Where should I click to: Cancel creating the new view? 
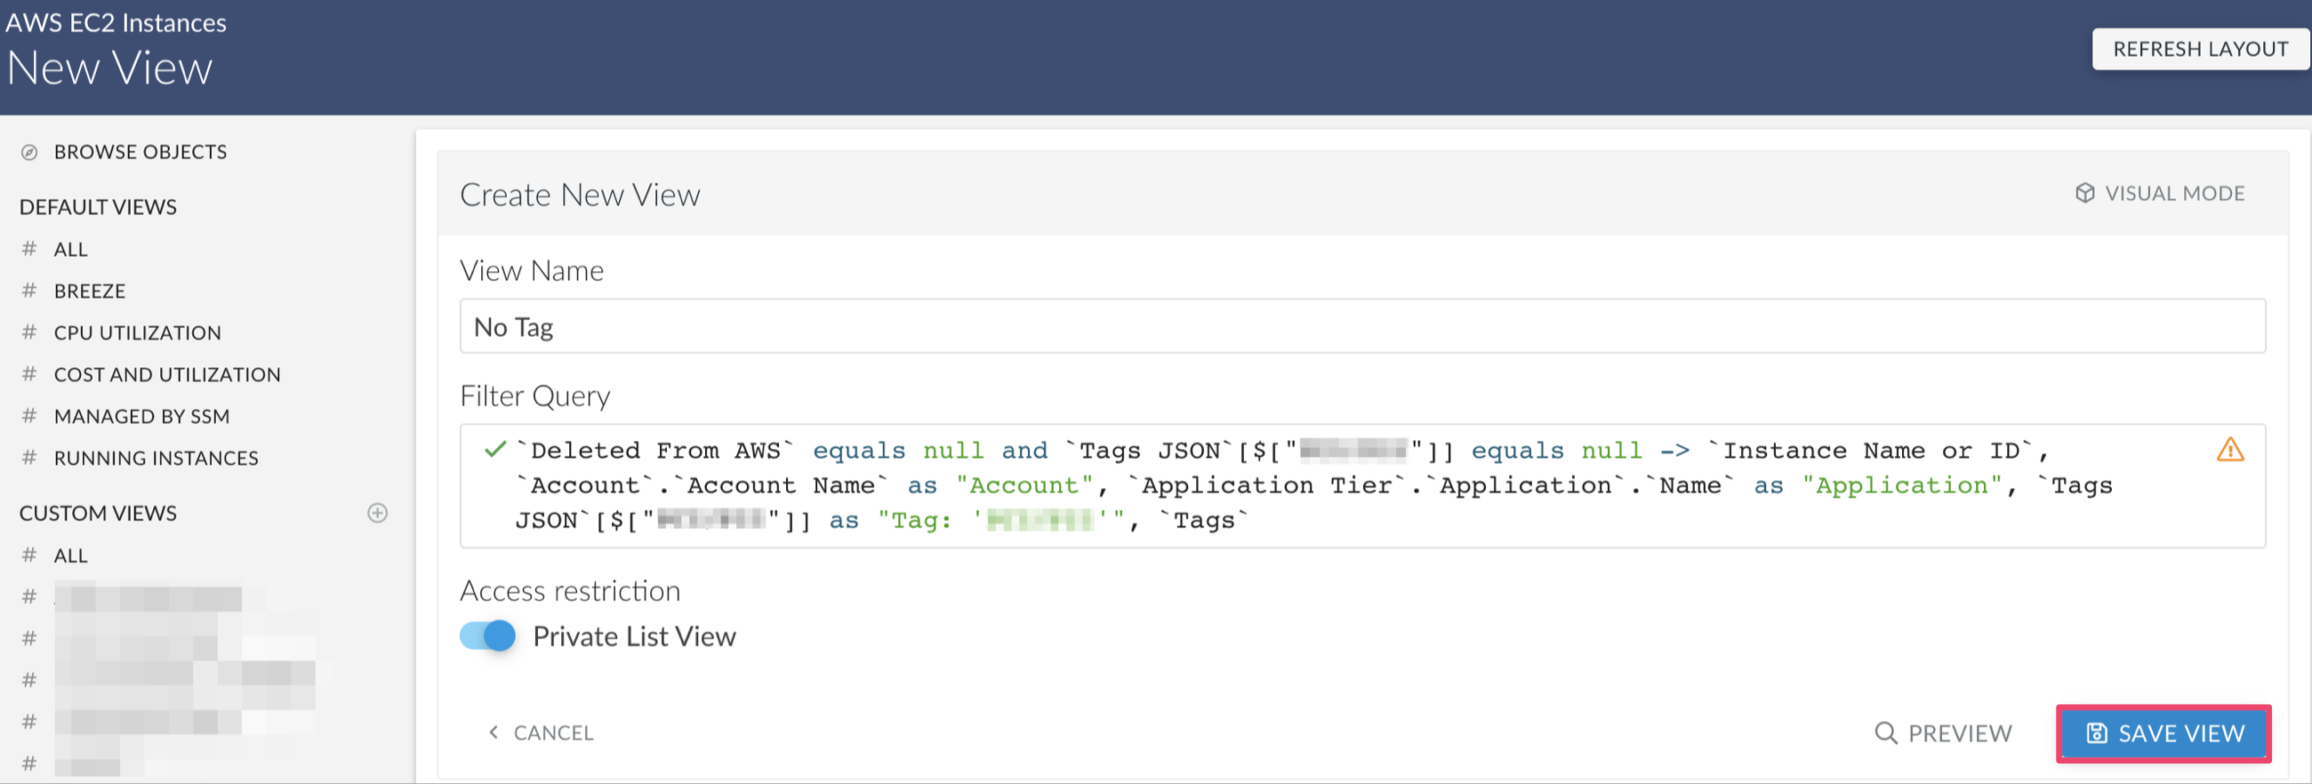tap(542, 732)
